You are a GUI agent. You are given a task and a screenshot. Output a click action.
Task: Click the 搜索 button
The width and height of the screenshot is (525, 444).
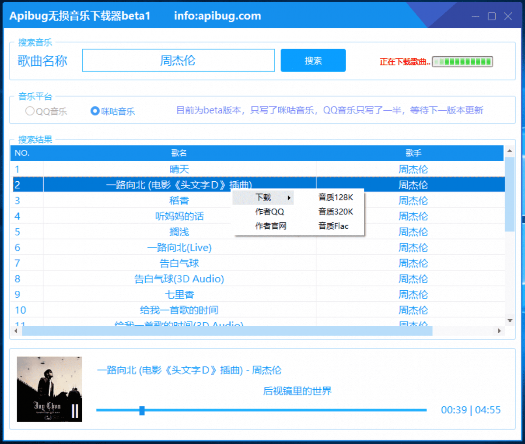click(313, 60)
